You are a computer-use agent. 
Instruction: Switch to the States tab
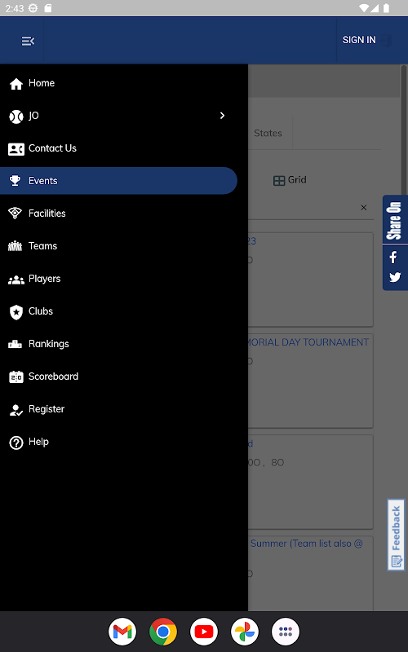268,133
